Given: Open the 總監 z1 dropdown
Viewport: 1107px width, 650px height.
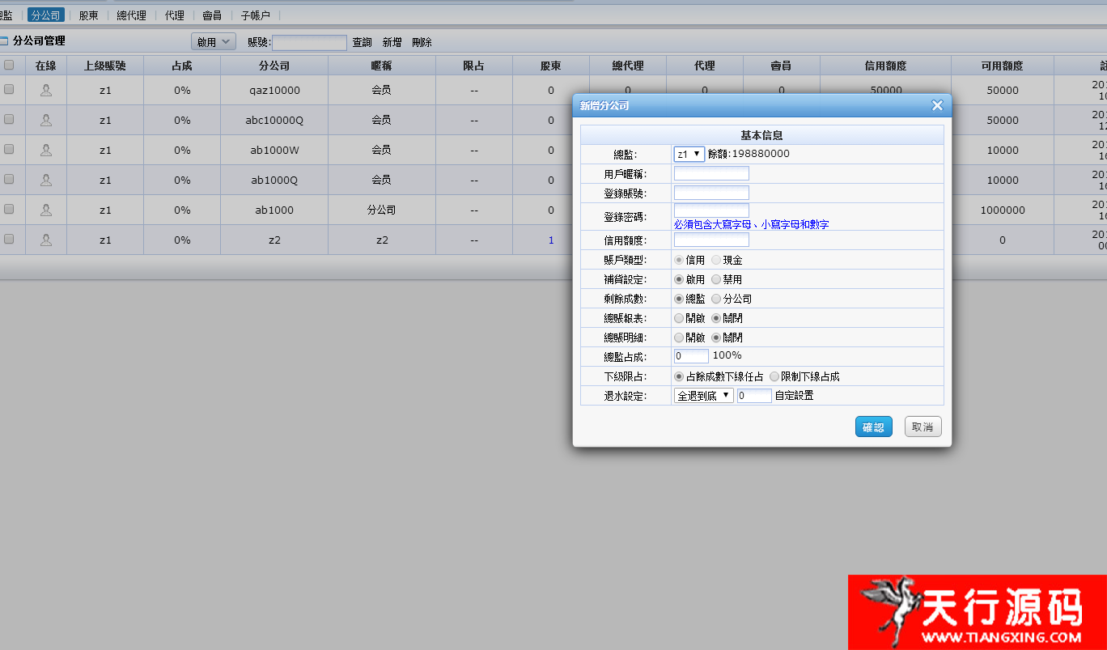Looking at the screenshot, I should pos(689,154).
